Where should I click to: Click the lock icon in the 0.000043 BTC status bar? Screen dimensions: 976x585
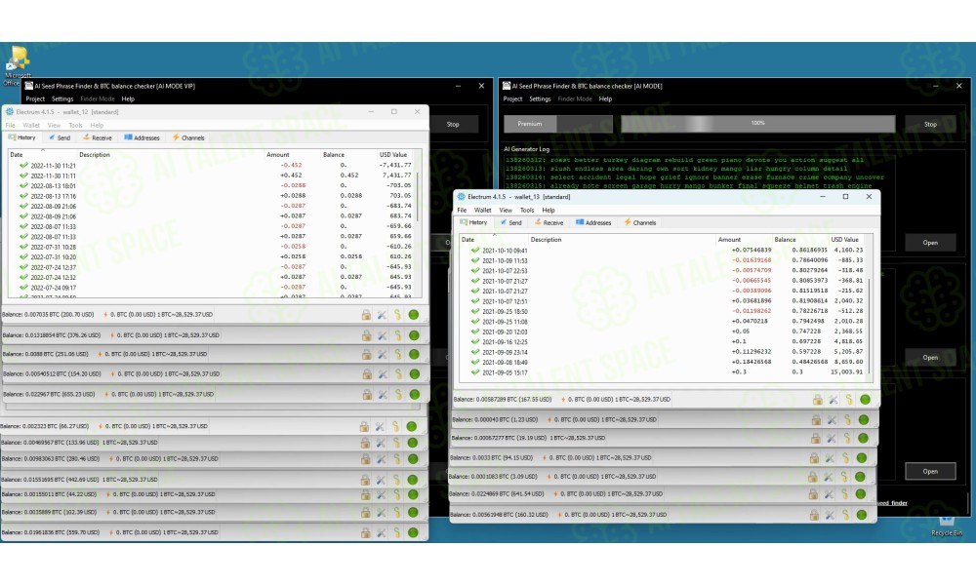[815, 420]
